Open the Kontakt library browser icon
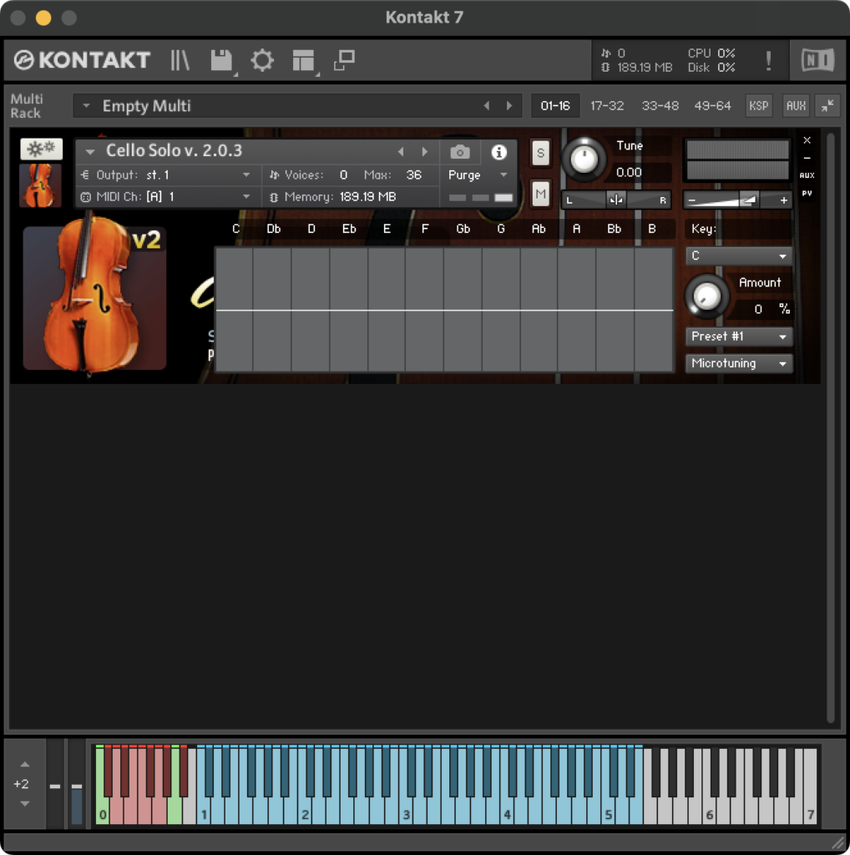This screenshot has height=855, width=850. point(180,60)
